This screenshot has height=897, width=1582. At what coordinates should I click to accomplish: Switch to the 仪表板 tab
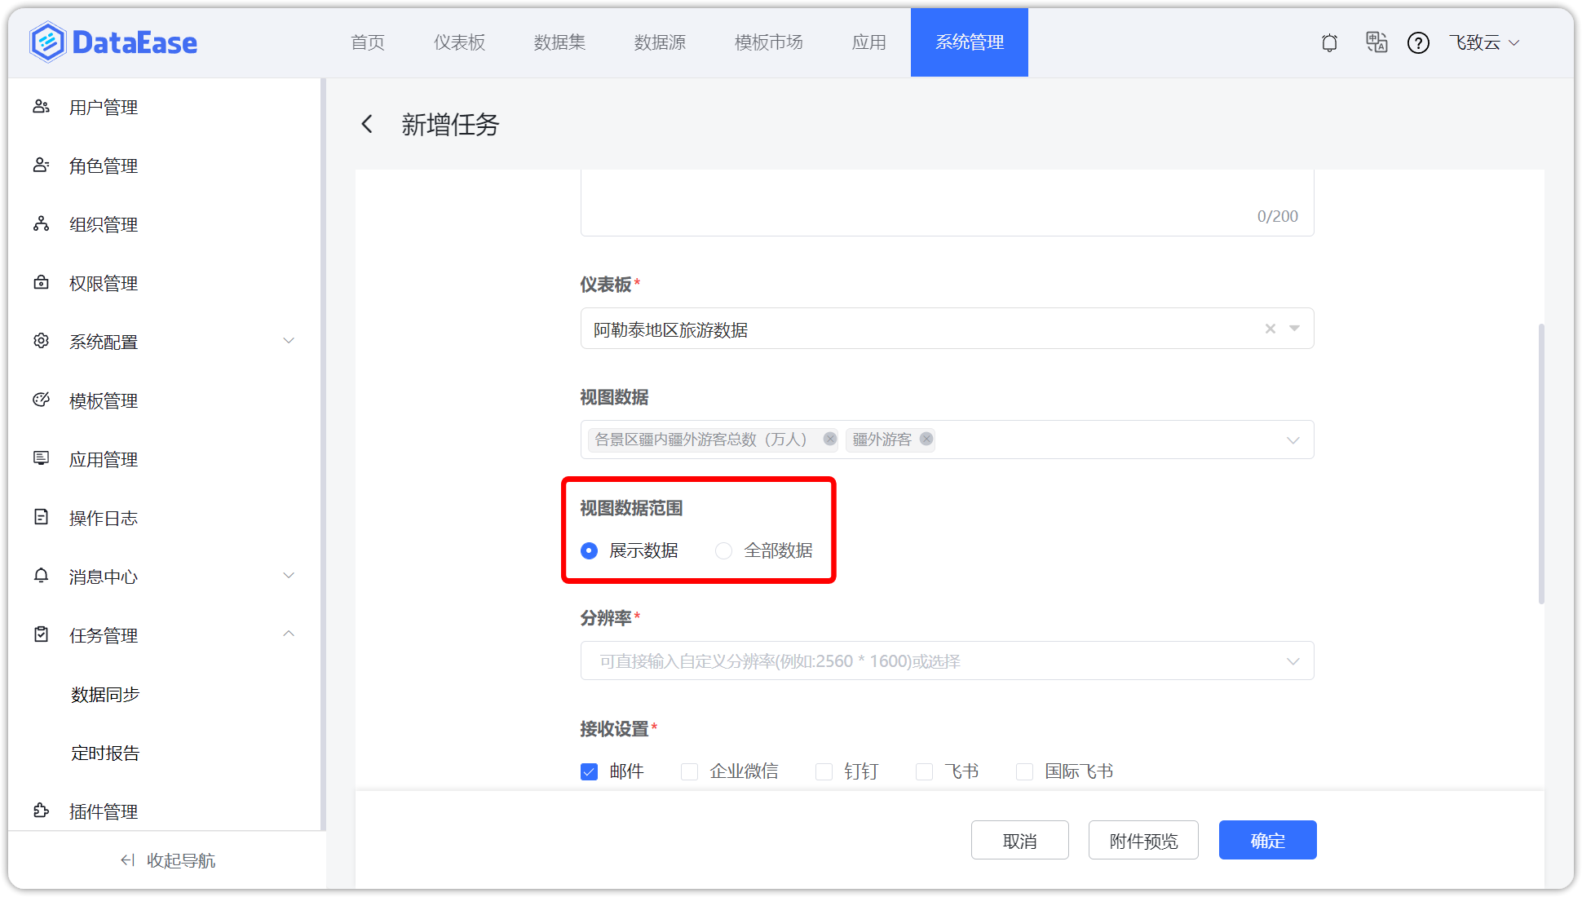[x=459, y=42]
